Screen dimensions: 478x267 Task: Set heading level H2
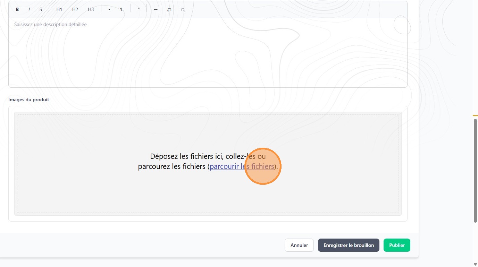(x=75, y=9)
